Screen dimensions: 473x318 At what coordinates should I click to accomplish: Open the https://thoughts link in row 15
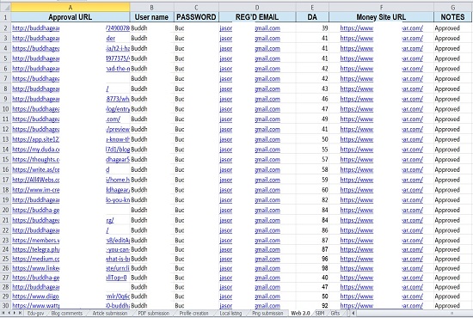tap(36, 160)
